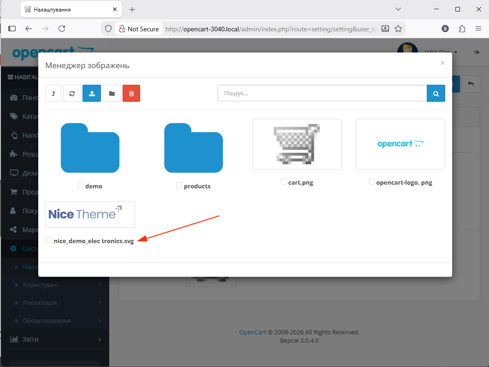
Task: Click the logout icon in header
Action: (x=477, y=52)
